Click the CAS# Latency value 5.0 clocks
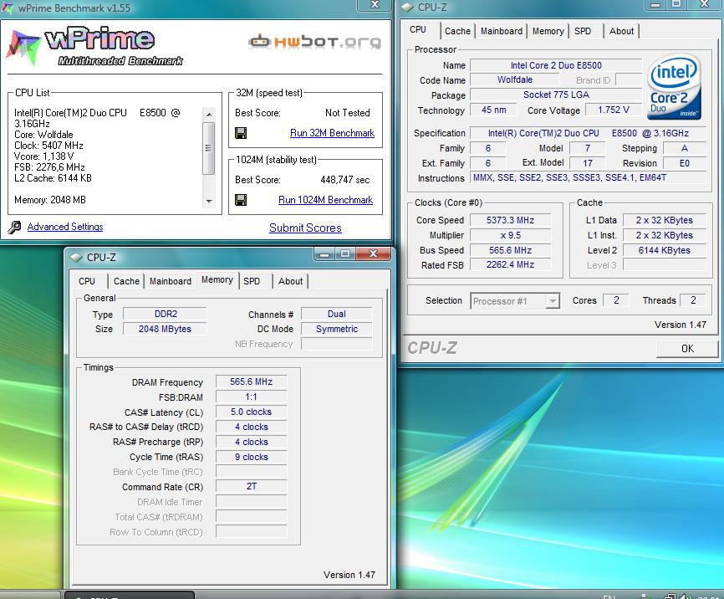 pyautogui.click(x=251, y=412)
